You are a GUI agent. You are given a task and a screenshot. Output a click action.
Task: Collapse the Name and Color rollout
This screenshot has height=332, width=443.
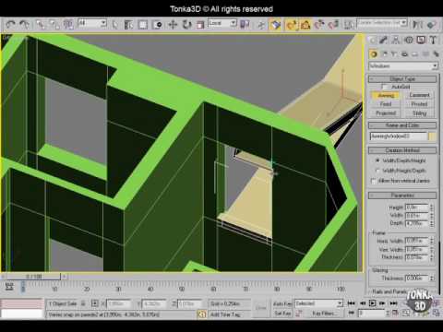(402, 125)
